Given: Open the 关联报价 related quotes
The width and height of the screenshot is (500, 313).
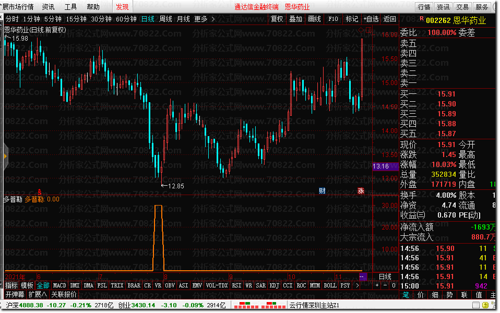Looking at the screenshot, I should [64, 294].
